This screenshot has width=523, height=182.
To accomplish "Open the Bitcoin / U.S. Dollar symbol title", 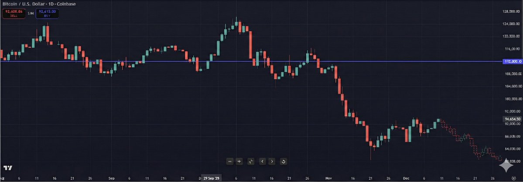I will (x=33, y=3).
